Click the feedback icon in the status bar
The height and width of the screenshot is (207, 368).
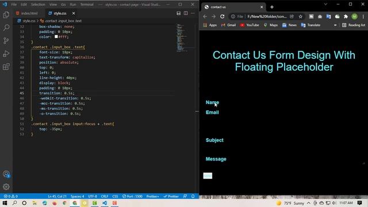click(185, 196)
